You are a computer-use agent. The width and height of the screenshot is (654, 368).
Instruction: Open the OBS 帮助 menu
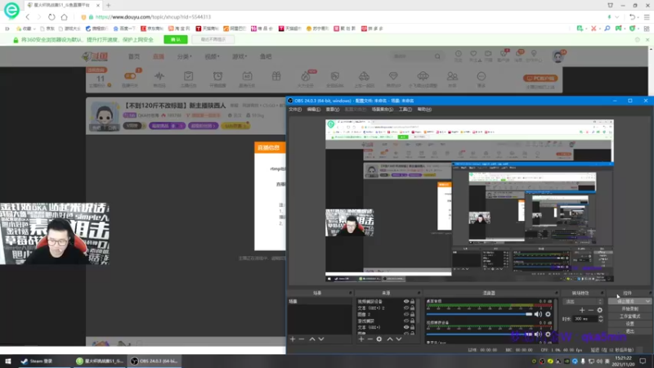point(424,110)
